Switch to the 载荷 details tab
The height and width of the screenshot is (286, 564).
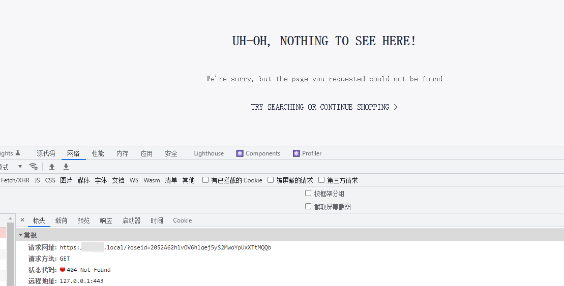point(61,220)
